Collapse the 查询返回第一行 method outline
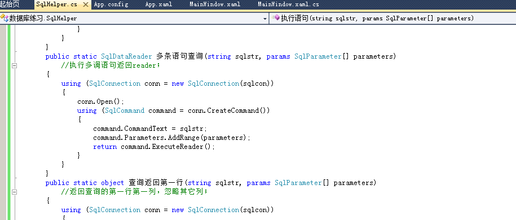Screen dimensions: 516x220 point(14,192)
